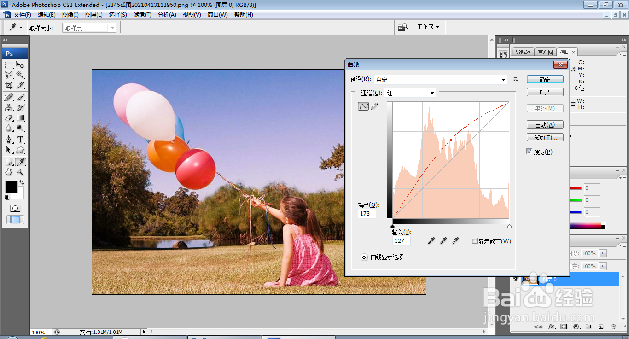Viewport: 629px width, 339px height.
Task: Pick the gray point eyedropper in Curves
Action: pyautogui.click(x=443, y=241)
